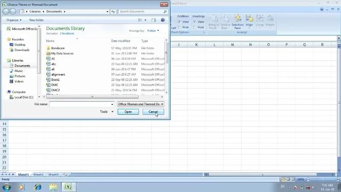Viewport: 341px width, 192px height.
Task: Toggle Headings Print checkbox
Action: 194,27
